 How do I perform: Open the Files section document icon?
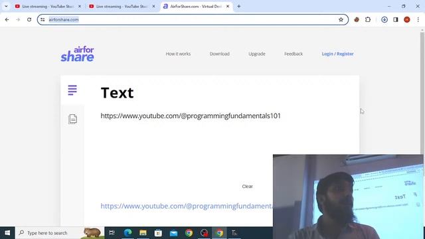click(72, 119)
